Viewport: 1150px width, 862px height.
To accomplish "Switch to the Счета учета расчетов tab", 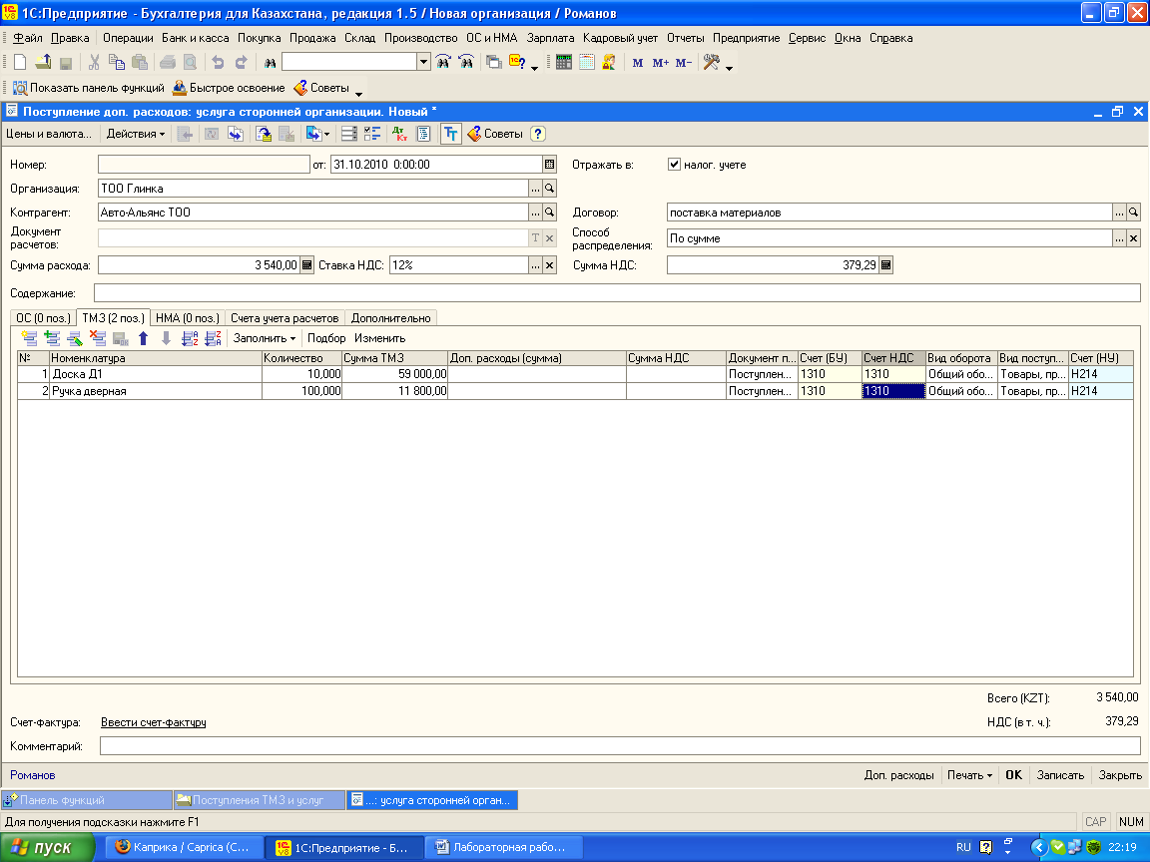I will tap(285, 318).
